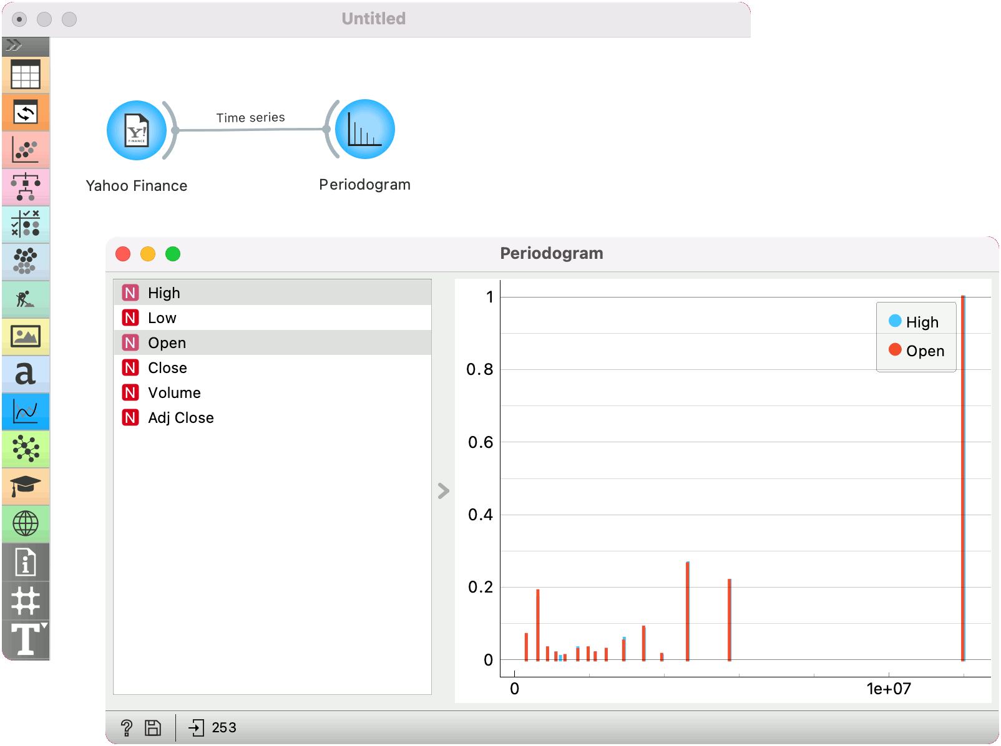This screenshot has width=1001, height=746.
Task: Open Periodogram help with question mark
Action: (127, 728)
